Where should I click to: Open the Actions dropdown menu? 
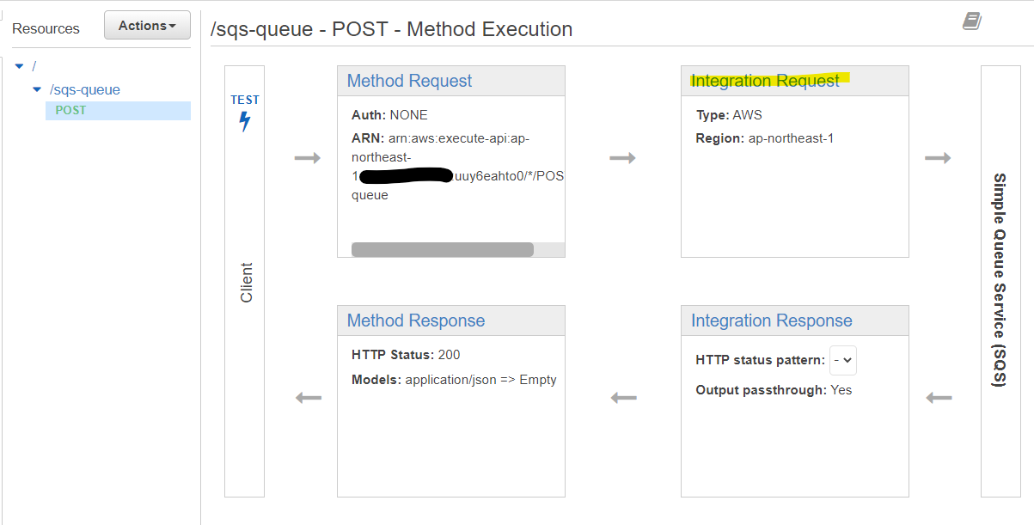(x=147, y=25)
